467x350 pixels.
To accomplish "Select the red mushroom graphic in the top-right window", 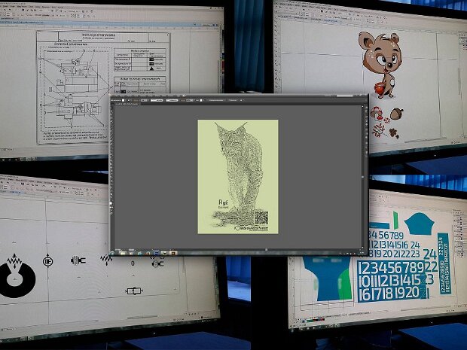I will [x=377, y=114].
